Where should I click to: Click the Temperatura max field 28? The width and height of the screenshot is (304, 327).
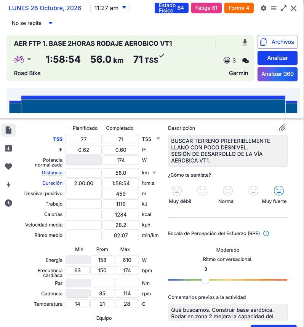[127, 304]
